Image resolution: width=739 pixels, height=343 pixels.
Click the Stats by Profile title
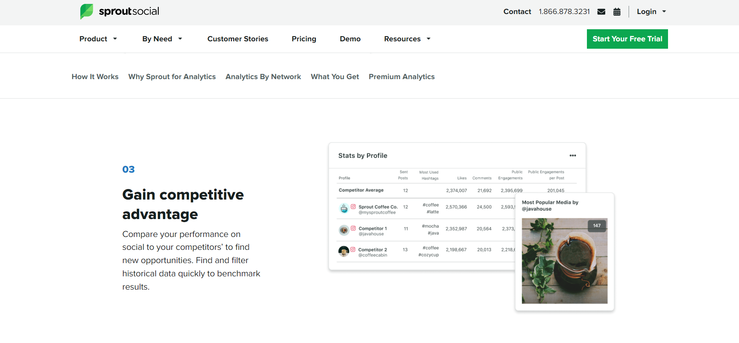[x=363, y=156]
